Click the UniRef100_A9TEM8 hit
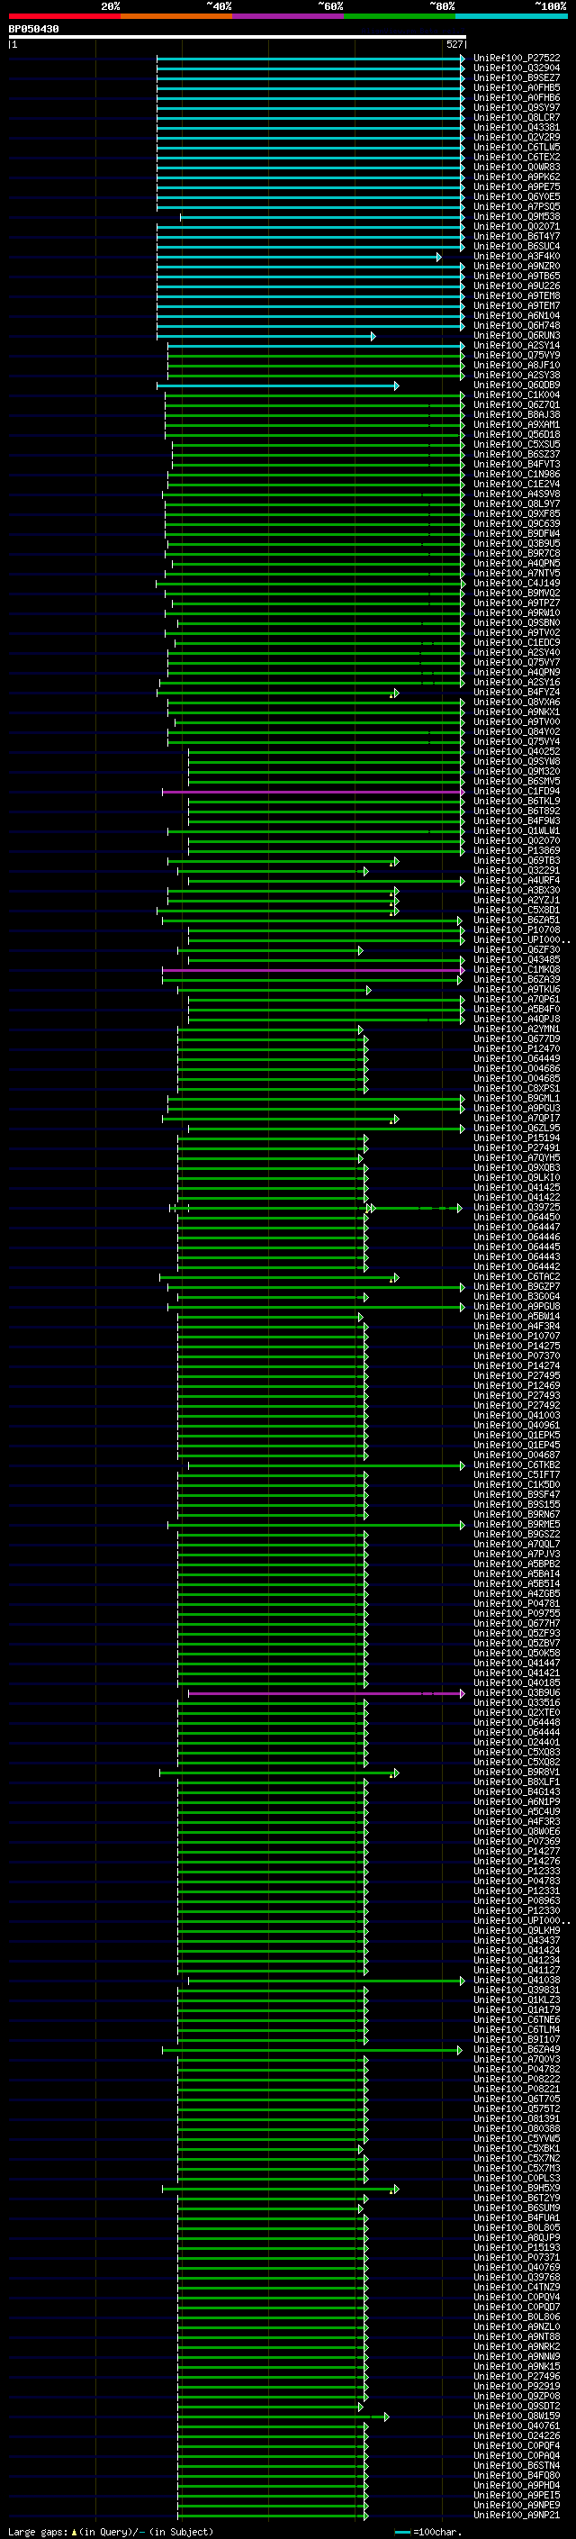576x2539 pixels. coord(517,295)
